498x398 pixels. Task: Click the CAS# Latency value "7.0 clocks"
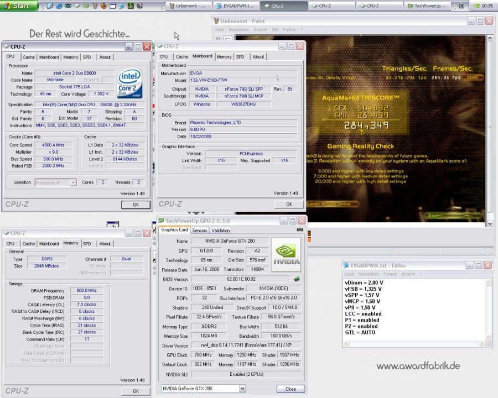pos(87,305)
